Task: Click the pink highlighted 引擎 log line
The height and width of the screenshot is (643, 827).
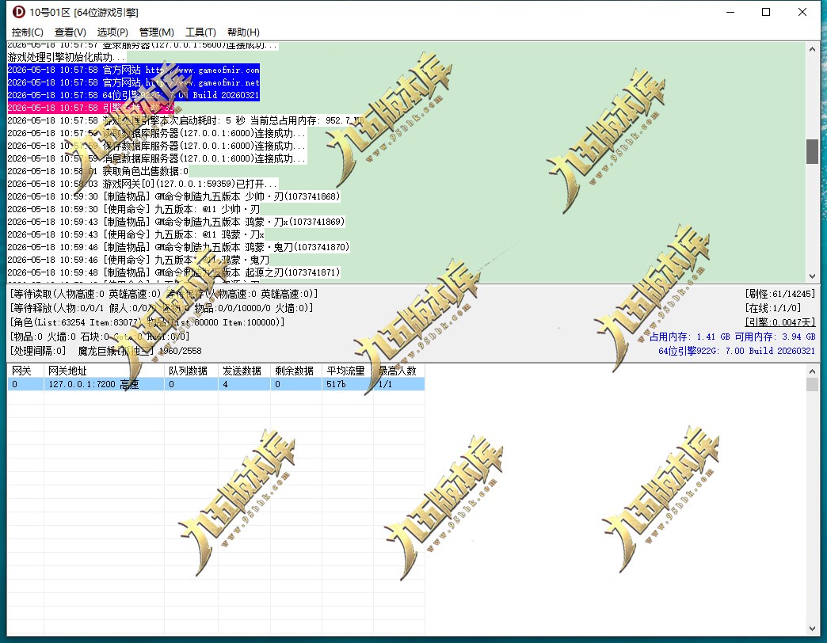Action: click(91, 108)
